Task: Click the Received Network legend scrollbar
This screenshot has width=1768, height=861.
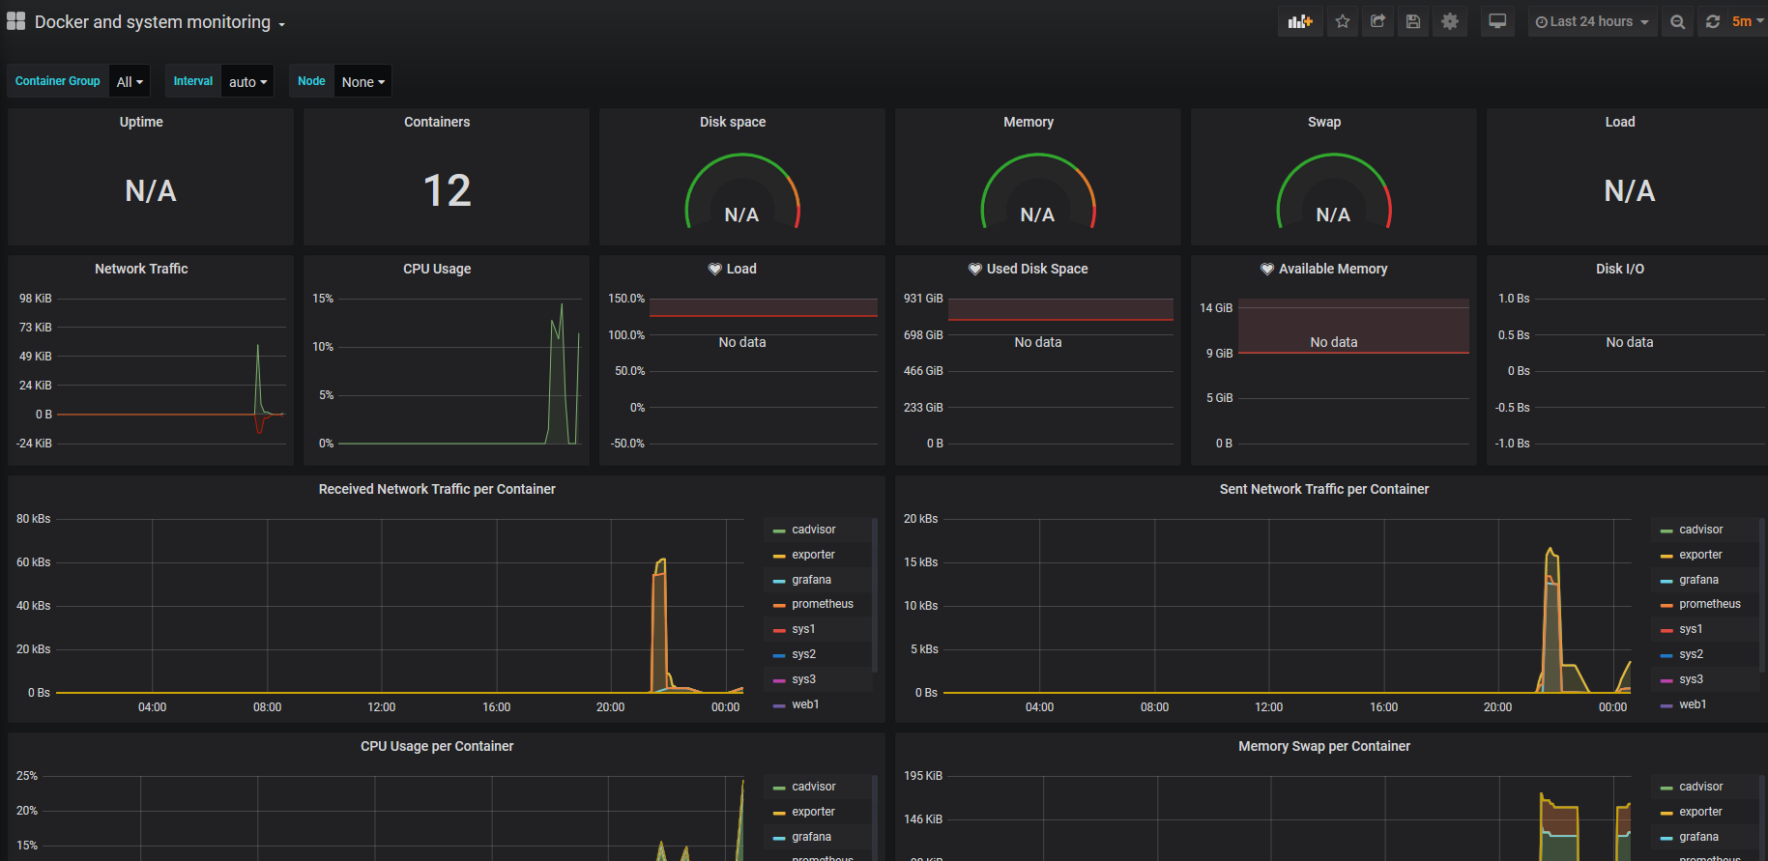Action: [x=875, y=594]
